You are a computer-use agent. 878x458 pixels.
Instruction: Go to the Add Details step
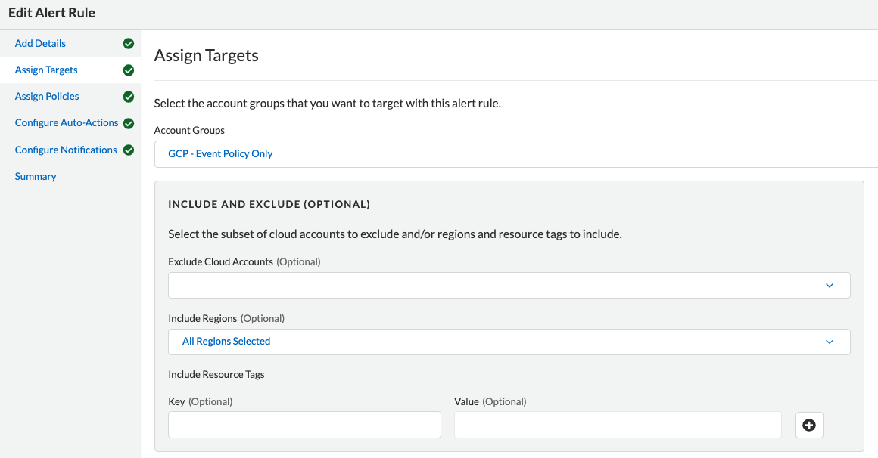[40, 44]
